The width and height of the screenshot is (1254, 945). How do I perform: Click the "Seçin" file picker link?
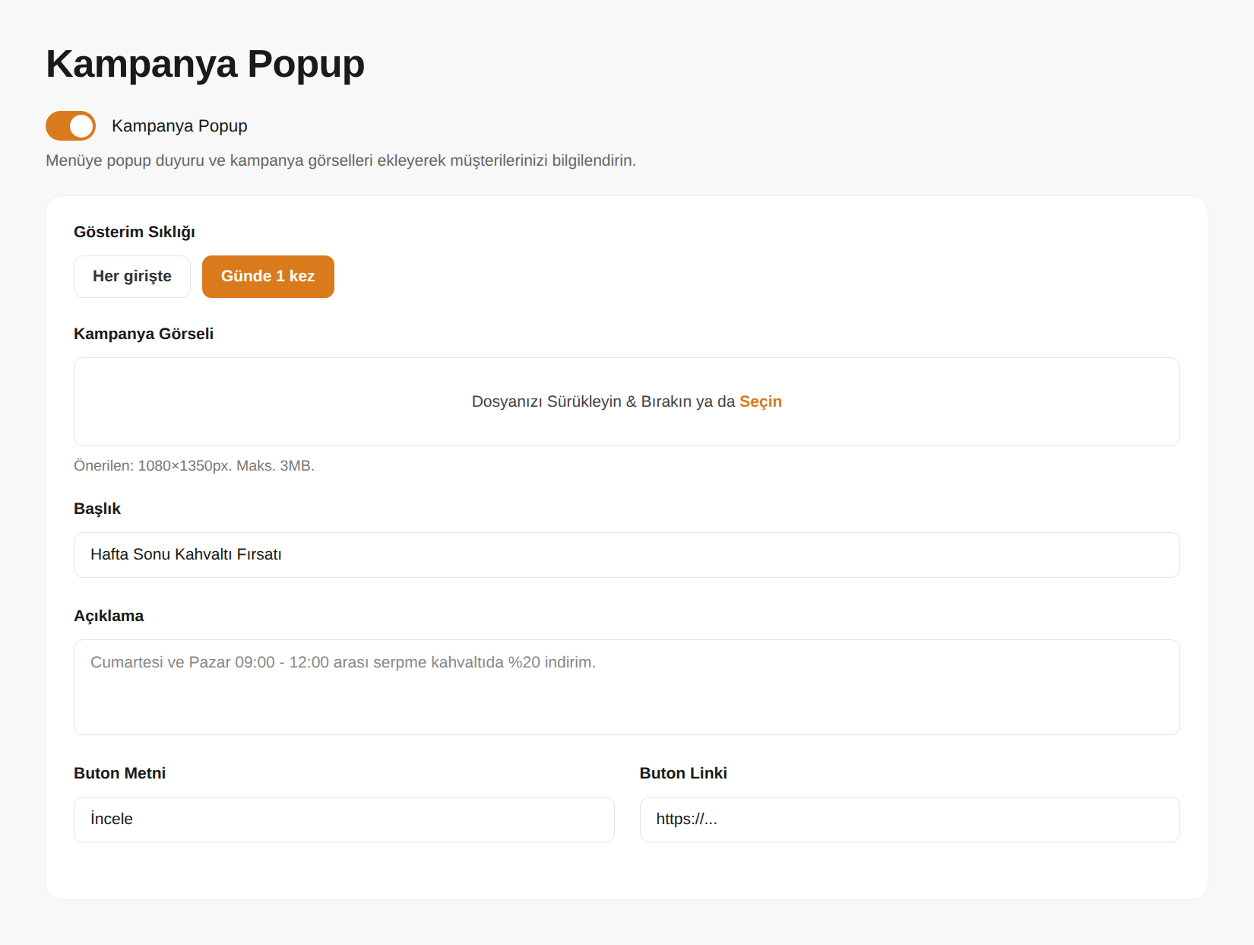[x=761, y=401]
